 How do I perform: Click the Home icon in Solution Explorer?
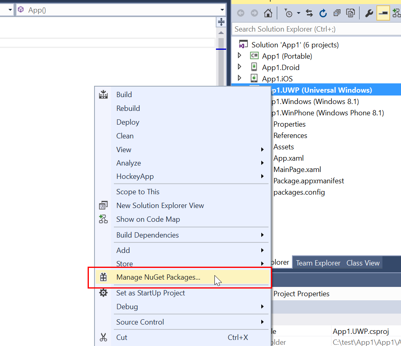268,13
